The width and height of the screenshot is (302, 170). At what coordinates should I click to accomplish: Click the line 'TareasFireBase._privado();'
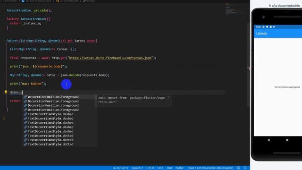pos(29,10)
